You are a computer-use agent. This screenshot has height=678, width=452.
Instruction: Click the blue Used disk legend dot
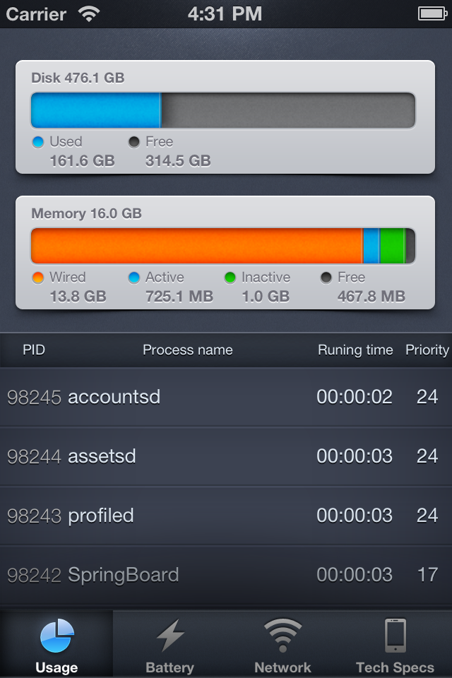pos(38,142)
